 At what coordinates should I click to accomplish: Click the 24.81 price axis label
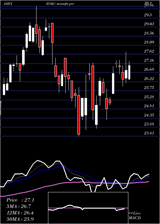[149, 106]
